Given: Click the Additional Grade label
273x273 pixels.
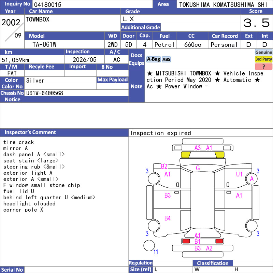Looking at the screenshot, I should pyautogui.click(x=141, y=28).
